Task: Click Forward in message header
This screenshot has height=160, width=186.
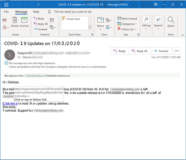Action: pyautogui.click(x=161, y=51)
